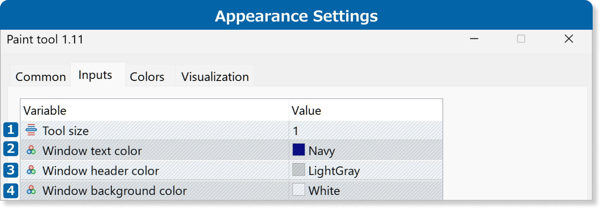Click the LightGray color swatch

(298, 170)
